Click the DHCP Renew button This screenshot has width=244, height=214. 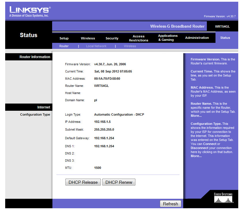click(x=119, y=182)
